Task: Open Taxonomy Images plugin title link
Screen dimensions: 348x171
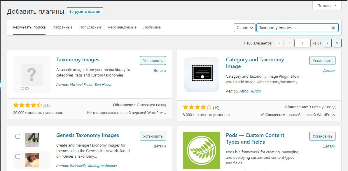Action: click(78, 60)
